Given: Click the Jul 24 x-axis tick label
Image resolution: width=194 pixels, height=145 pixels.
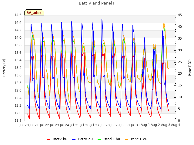Looking at the screenshot, I should click(65, 125).
